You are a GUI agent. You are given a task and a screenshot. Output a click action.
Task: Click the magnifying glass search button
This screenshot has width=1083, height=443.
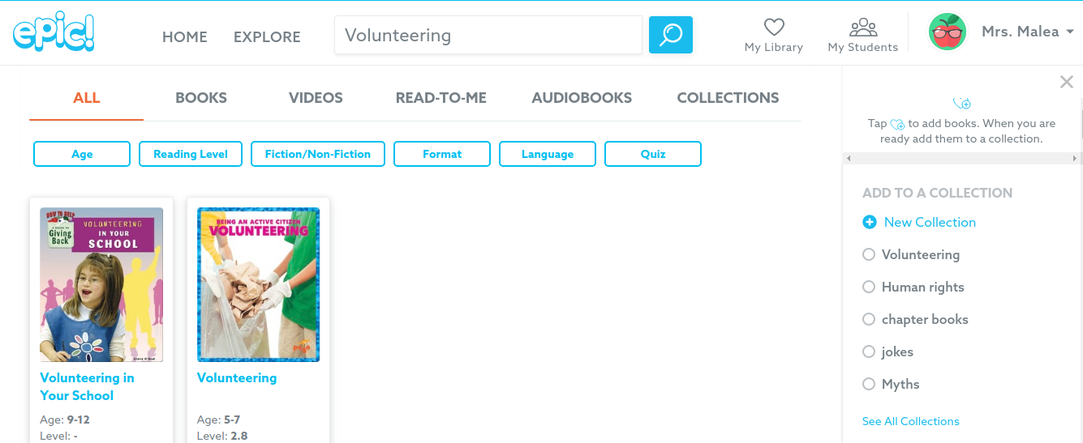click(671, 35)
